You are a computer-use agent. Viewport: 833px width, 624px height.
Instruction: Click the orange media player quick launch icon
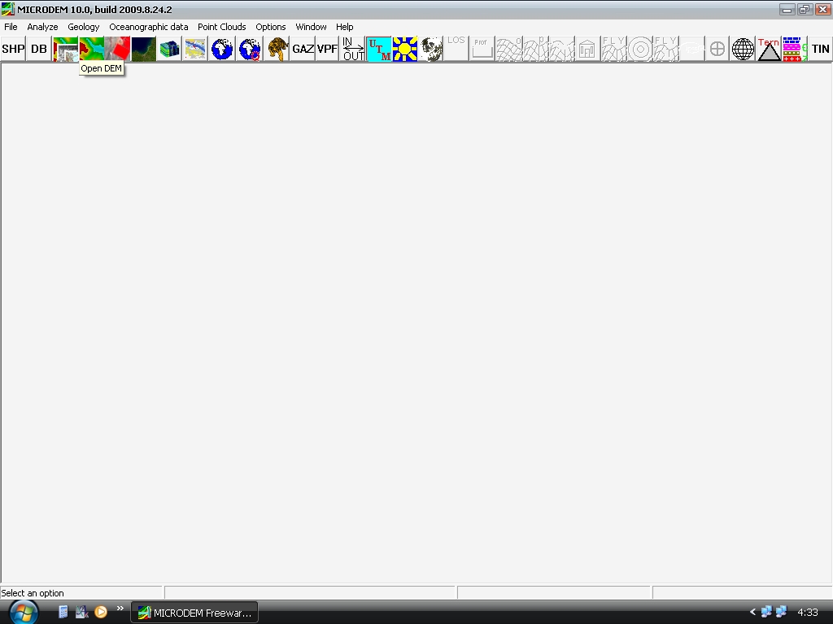pos(100,612)
